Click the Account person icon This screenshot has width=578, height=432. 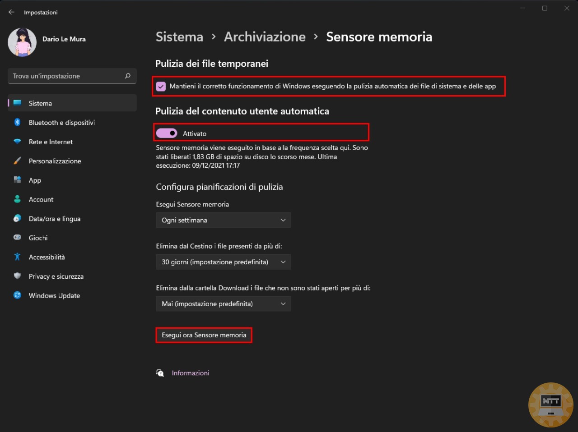(x=17, y=199)
